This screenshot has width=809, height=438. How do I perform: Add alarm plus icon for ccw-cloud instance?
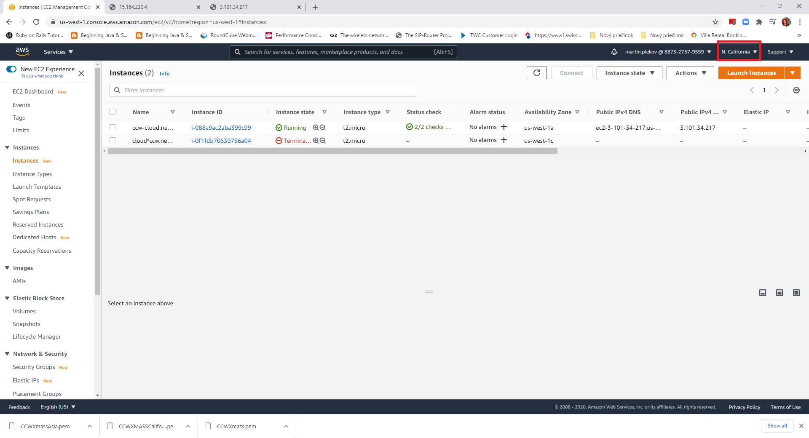(x=504, y=127)
